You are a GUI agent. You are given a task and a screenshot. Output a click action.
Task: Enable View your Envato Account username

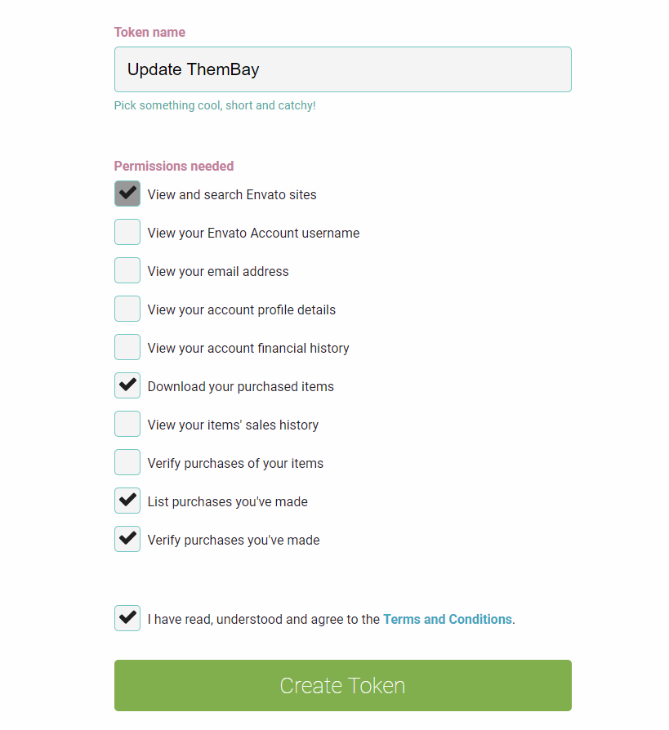pos(127,232)
